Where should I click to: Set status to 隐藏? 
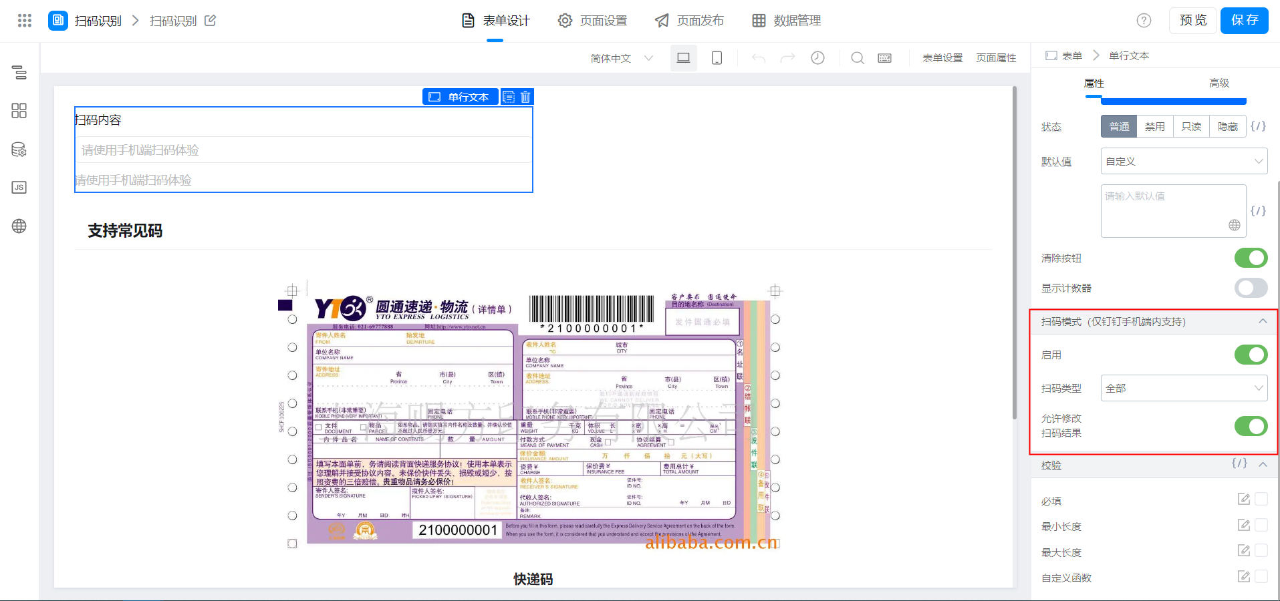(1228, 126)
